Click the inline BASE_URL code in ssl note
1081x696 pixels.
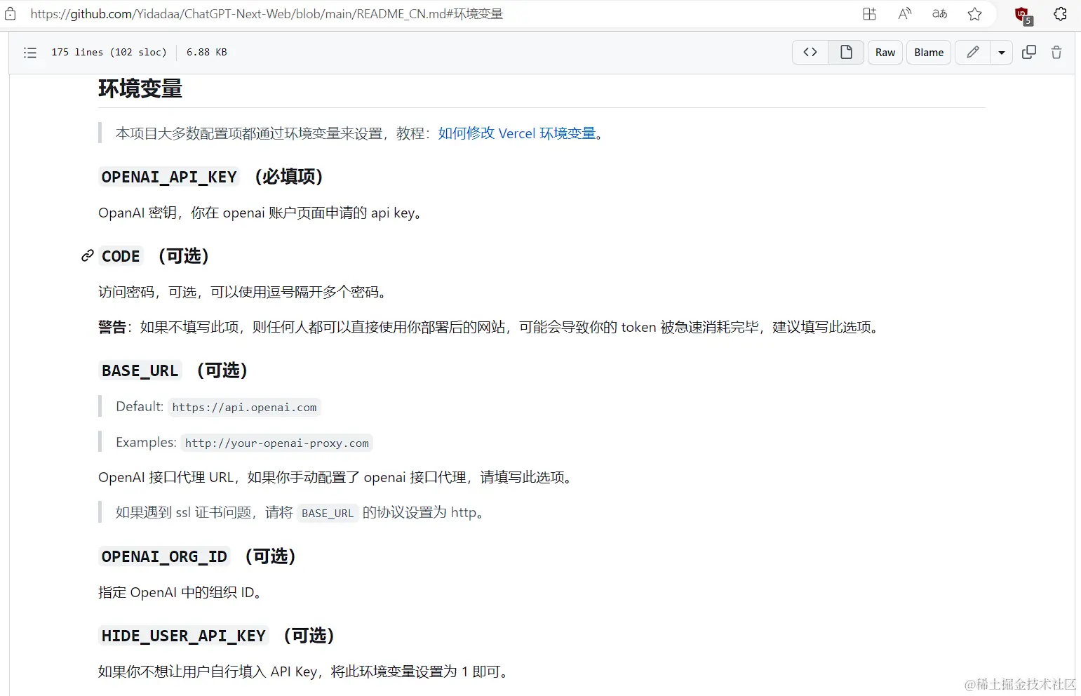[x=328, y=514]
